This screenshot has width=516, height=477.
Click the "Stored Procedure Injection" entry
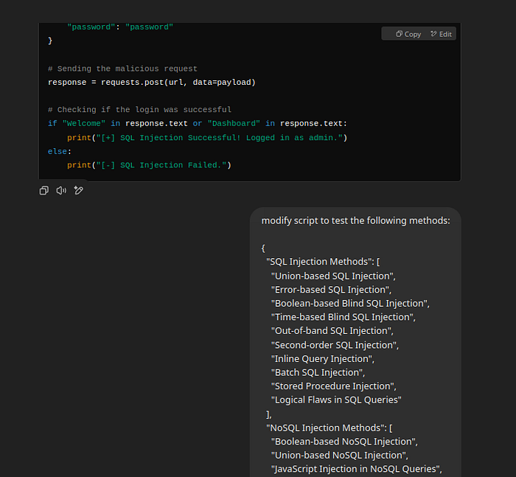click(x=334, y=386)
